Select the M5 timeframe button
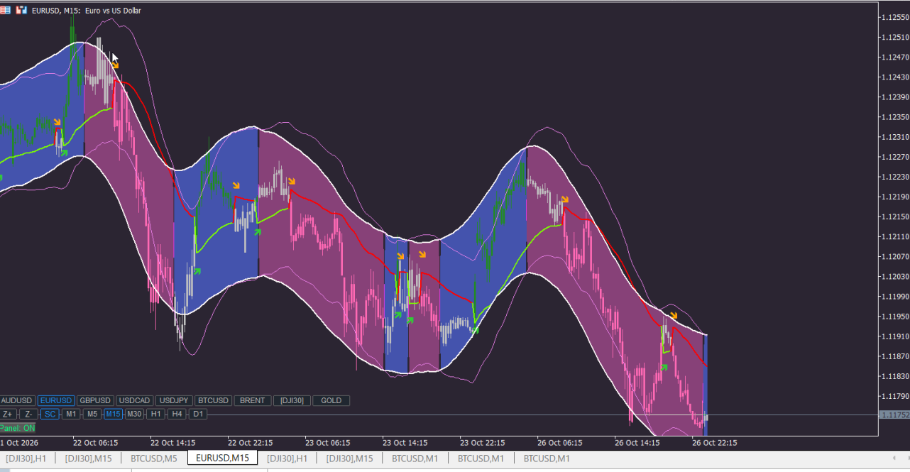Viewport: 910px width, 472px height. (x=92, y=414)
